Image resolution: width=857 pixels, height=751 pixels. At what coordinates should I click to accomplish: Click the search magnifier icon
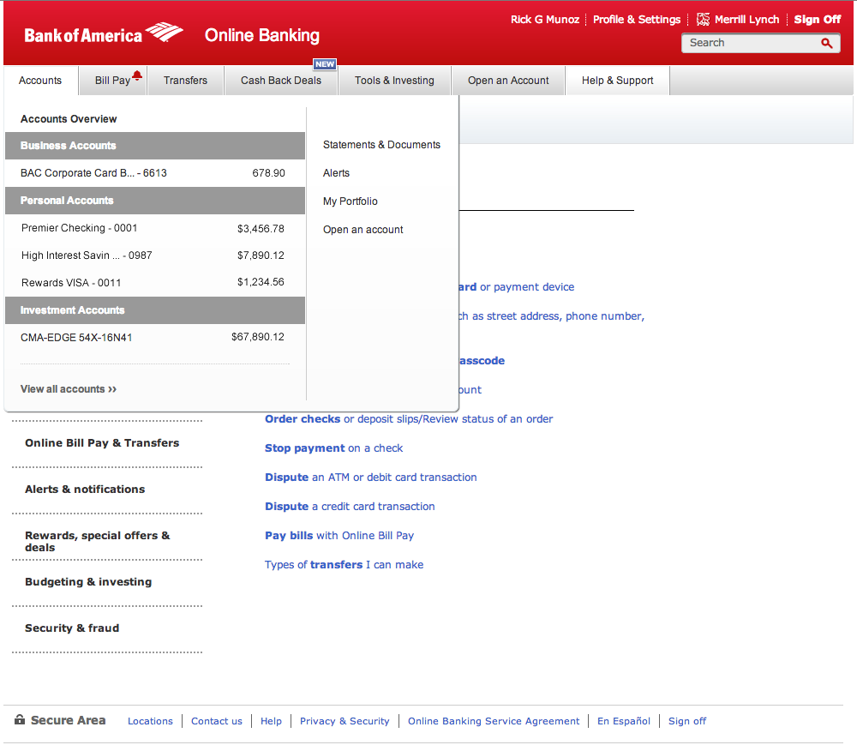point(826,43)
